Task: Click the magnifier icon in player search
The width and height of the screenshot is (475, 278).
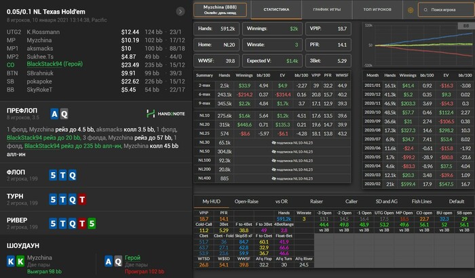Action: coord(425,10)
